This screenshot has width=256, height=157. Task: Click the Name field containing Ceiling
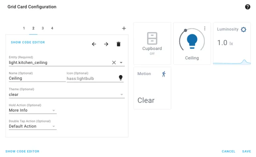click(37, 78)
